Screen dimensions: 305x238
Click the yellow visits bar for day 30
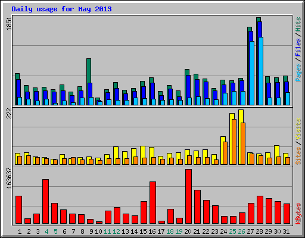[x=276, y=151]
